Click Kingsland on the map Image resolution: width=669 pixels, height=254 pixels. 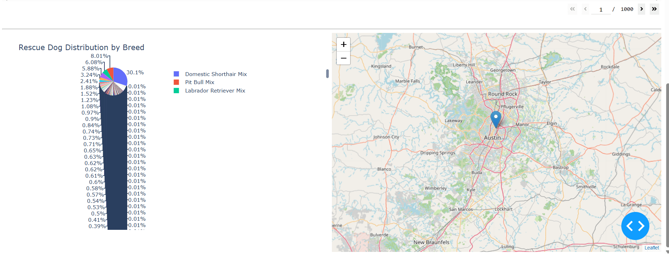click(x=381, y=66)
